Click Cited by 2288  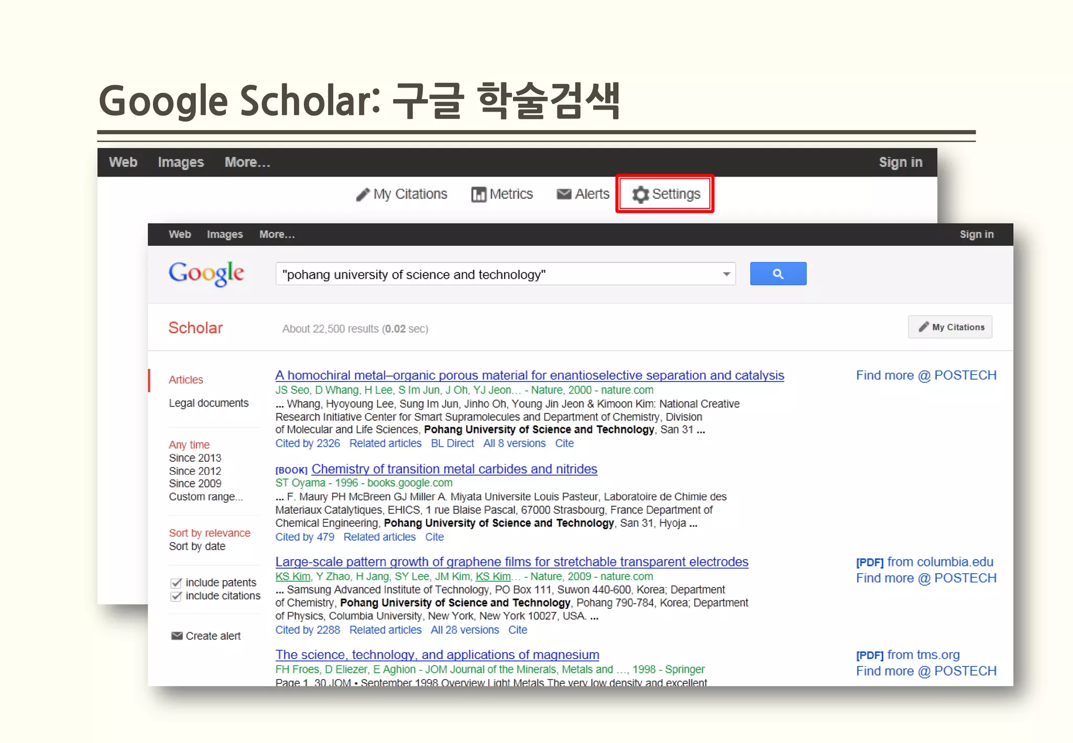[308, 630]
